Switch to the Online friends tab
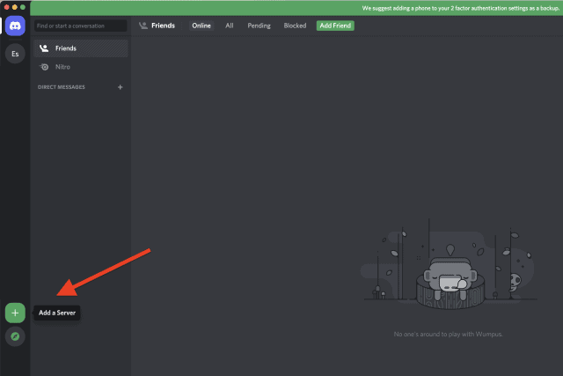 [201, 26]
